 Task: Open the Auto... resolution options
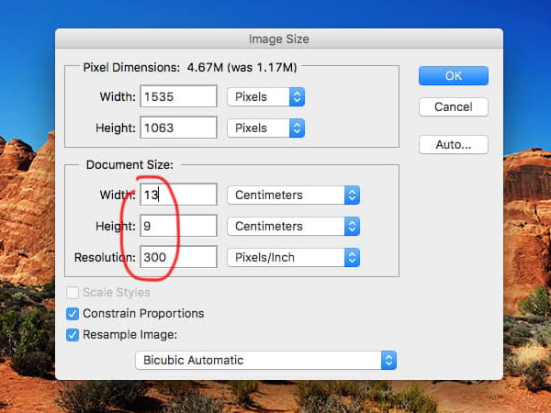coord(454,144)
